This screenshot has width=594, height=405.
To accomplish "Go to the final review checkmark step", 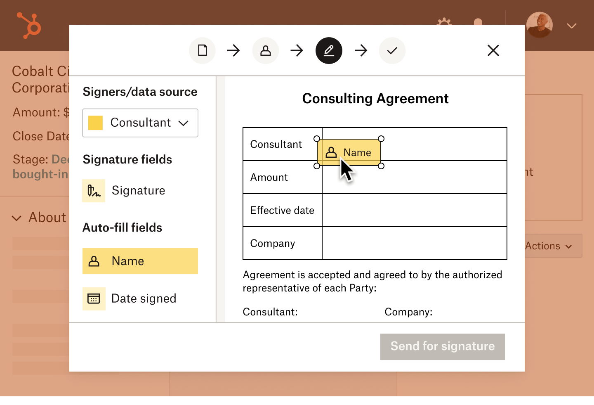I will tap(392, 50).
